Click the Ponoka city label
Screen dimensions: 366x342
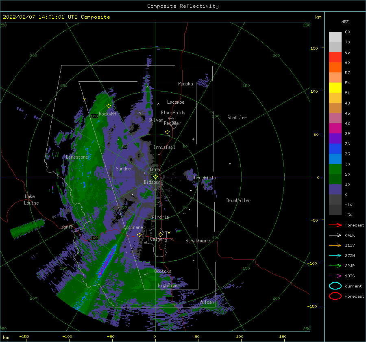click(x=185, y=84)
